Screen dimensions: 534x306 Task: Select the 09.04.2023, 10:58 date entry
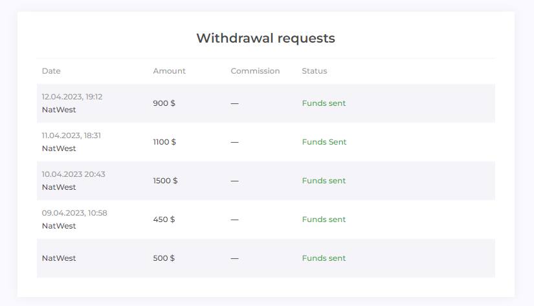[74, 213]
